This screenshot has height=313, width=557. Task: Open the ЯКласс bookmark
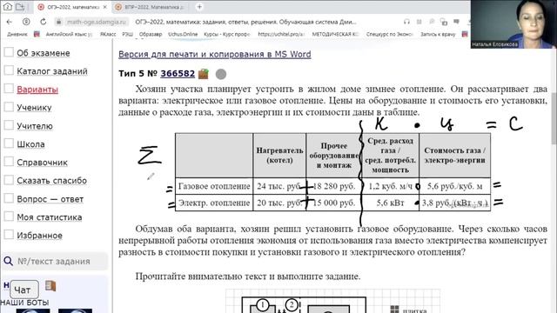coord(108,34)
